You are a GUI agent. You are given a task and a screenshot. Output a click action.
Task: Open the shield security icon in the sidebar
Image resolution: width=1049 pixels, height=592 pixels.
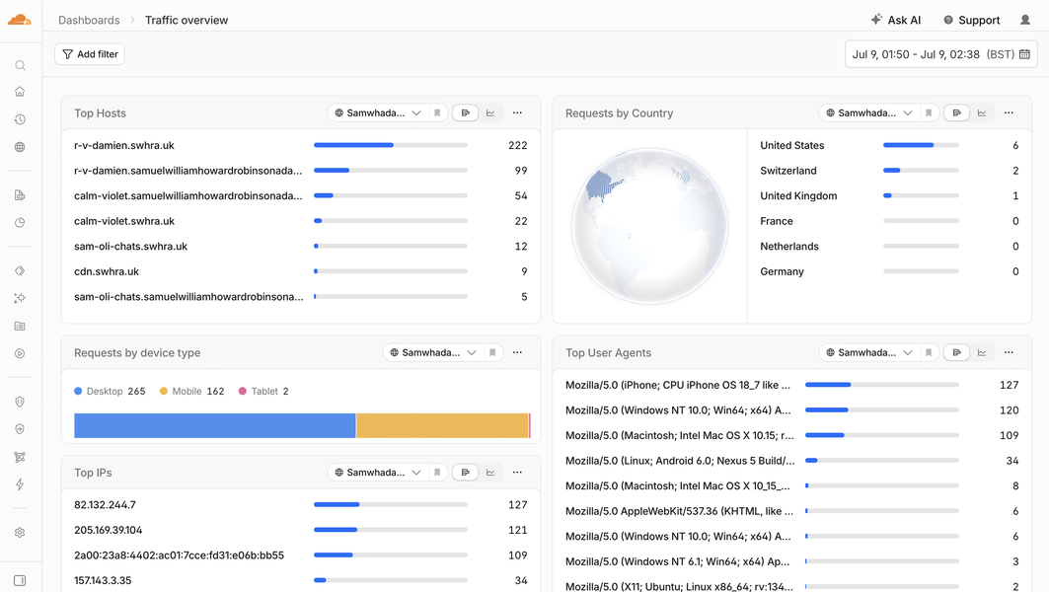pyautogui.click(x=20, y=402)
